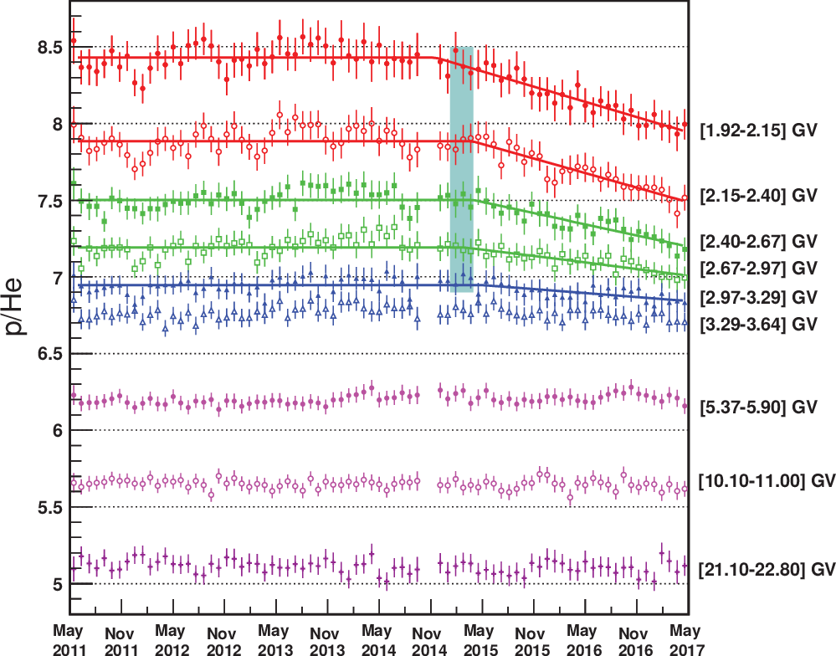Click the [10.10-11.00] GV series label

pyautogui.click(x=767, y=480)
